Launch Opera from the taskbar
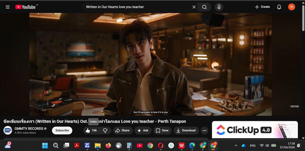305x151 pixels. (160, 145)
